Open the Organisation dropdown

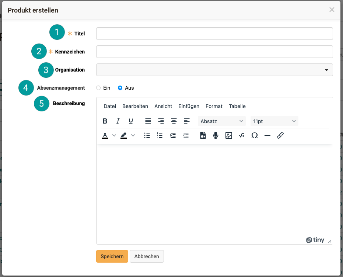coord(214,70)
